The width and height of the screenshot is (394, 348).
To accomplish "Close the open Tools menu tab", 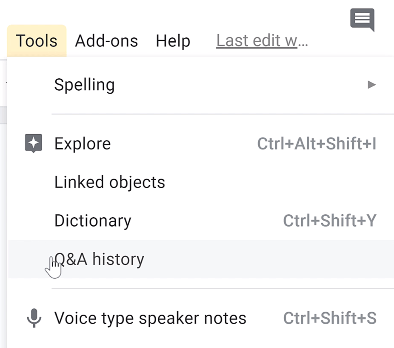I will click(x=37, y=41).
